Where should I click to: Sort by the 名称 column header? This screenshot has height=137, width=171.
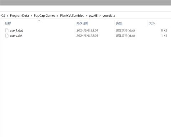coord(8,23)
